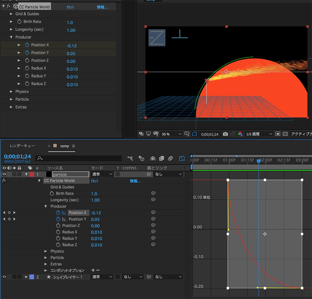Switch to the レンダーキュー tab
This screenshot has height=299, width=312.
click(x=22, y=146)
